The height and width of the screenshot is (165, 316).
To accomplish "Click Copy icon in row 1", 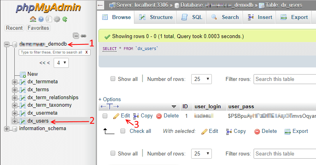I will click(136, 116).
